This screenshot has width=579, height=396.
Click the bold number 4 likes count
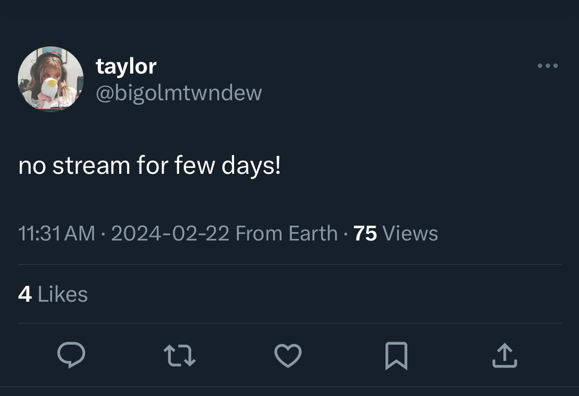pyautogui.click(x=25, y=294)
